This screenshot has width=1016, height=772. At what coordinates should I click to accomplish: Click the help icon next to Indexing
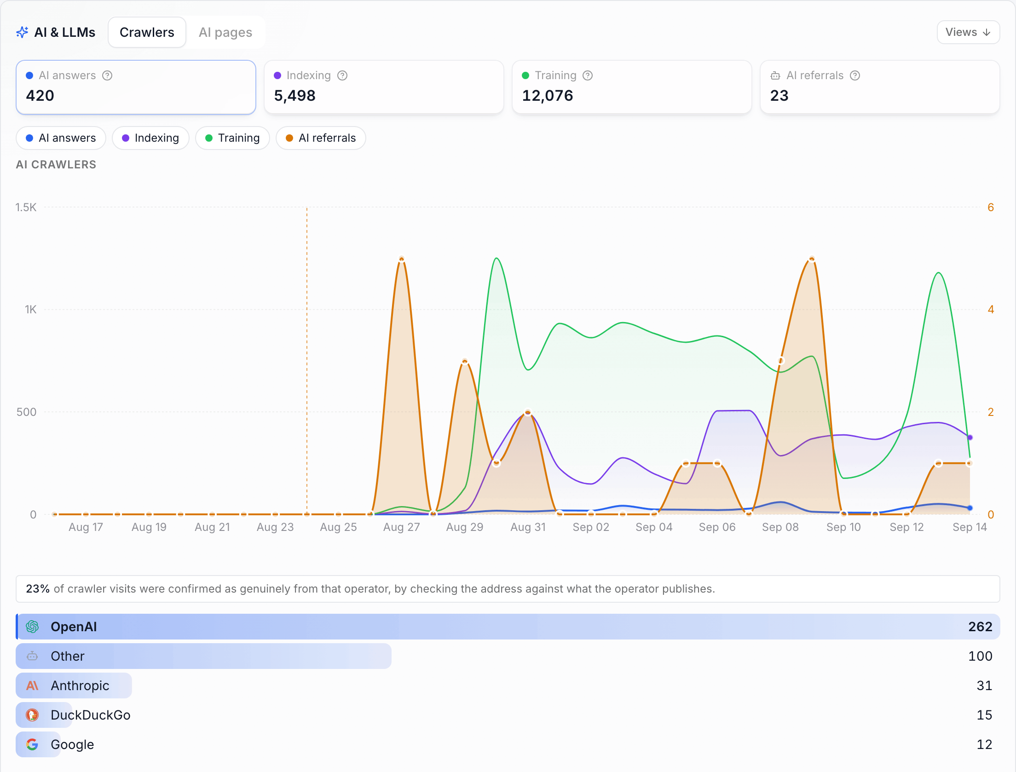342,75
